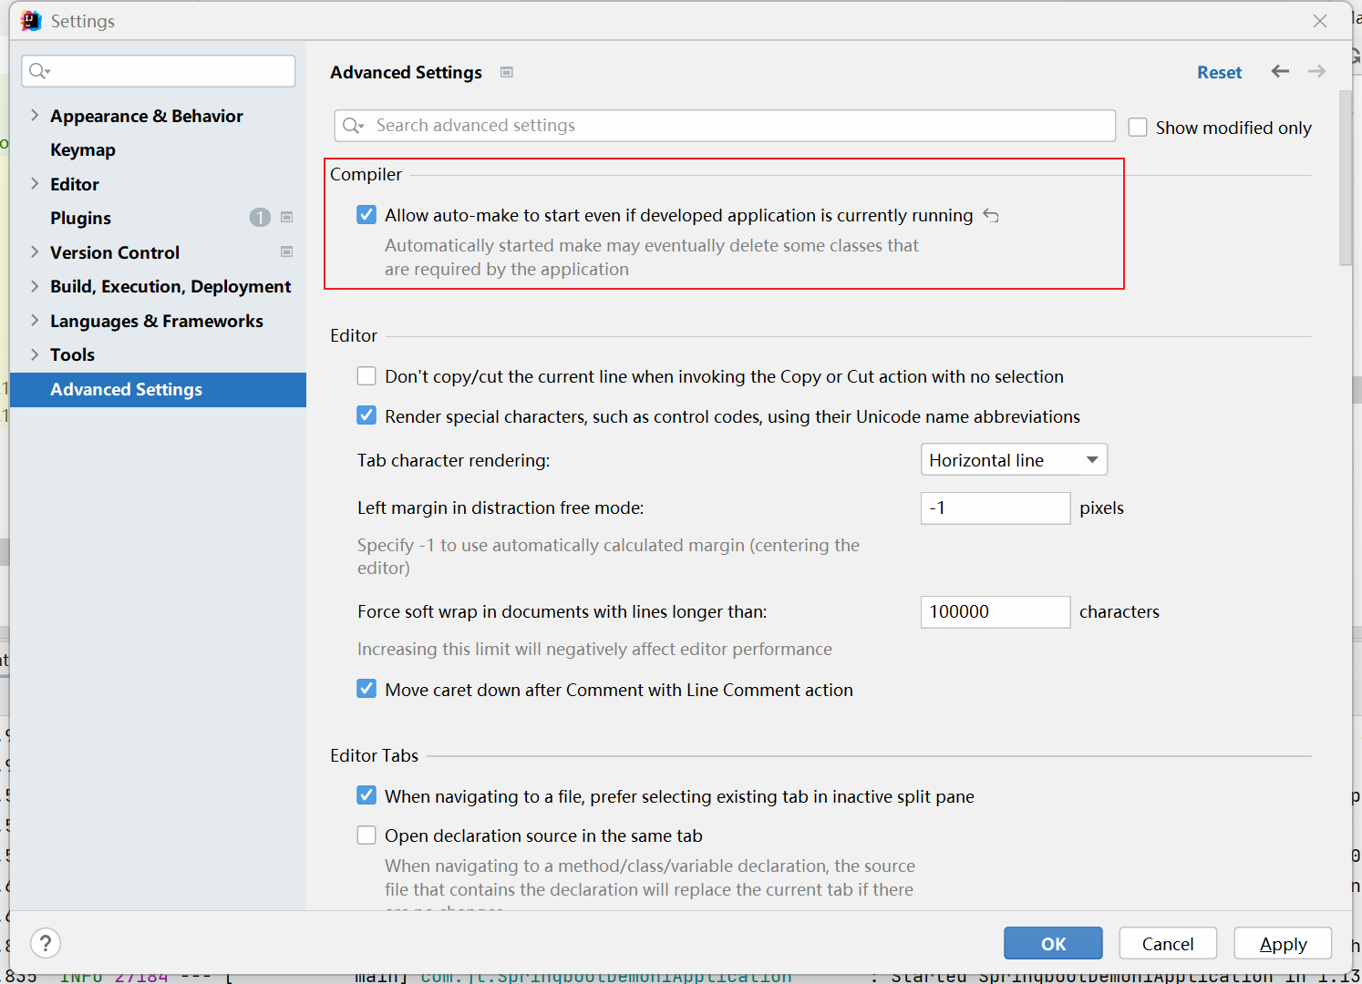The width and height of the screenshot is (1362, 984).
Task: Click the Reset link
Action: (x=1219, y=72)
